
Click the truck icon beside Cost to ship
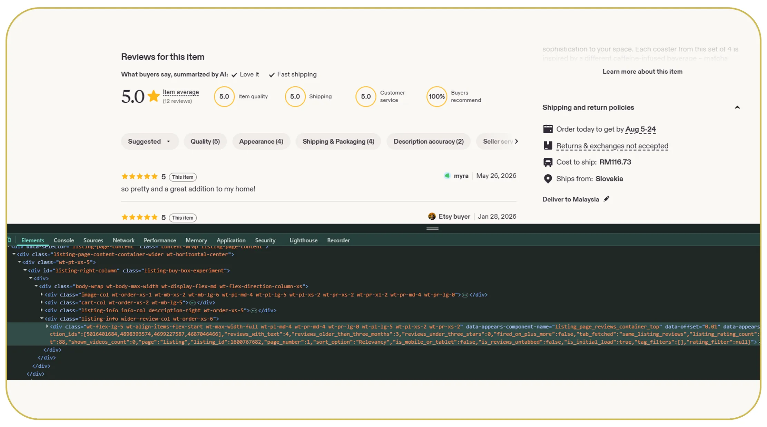[x=548, y=162]
